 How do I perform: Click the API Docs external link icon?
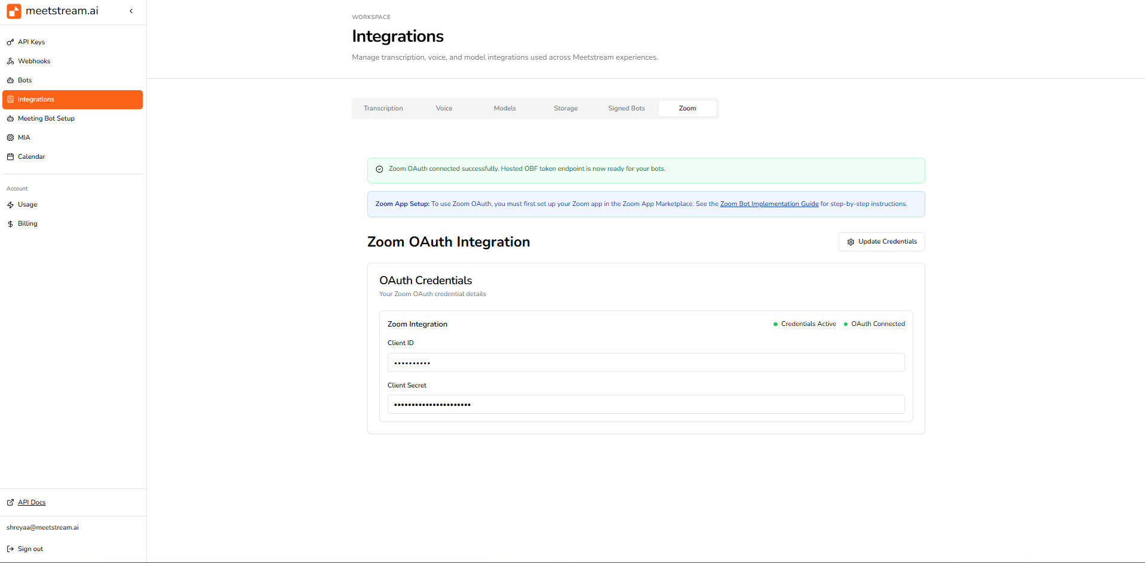10,503
